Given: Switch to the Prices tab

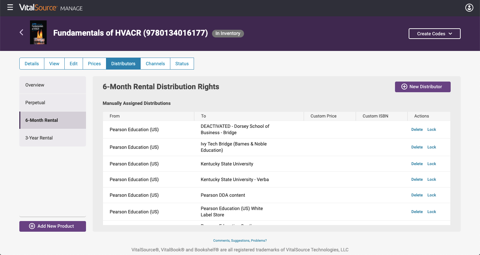Looking at the screenshot, I should [94, 64].
